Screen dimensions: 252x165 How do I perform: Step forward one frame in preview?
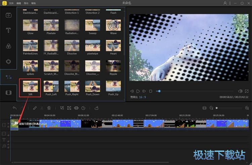point(144,91)
